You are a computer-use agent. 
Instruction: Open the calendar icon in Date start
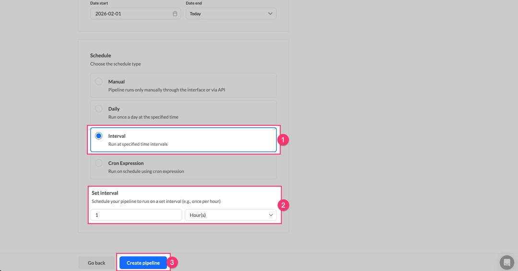tap(175, 14)
